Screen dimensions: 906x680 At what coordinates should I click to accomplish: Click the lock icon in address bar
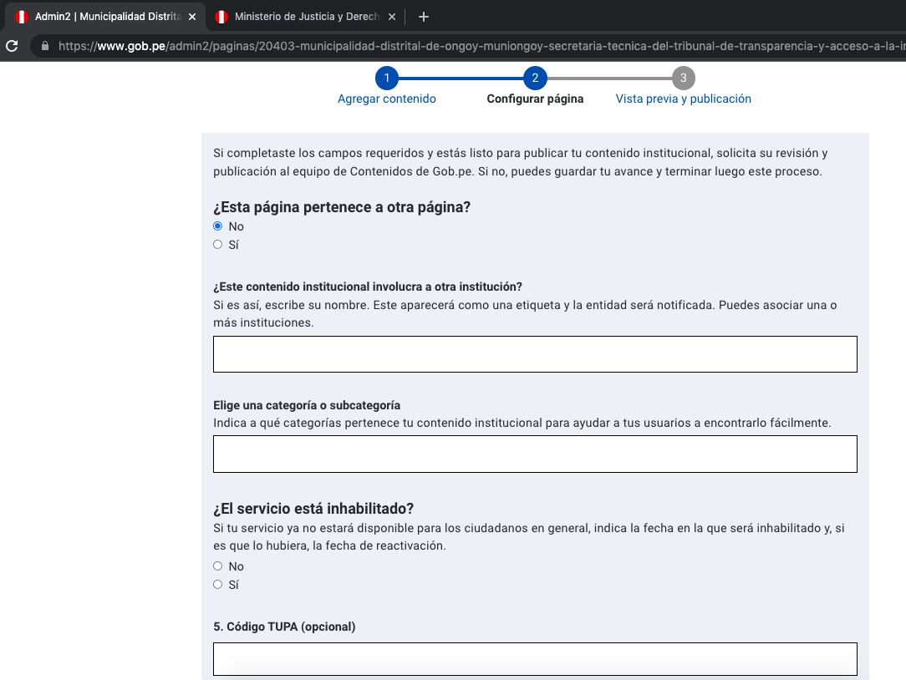coord(45,46)
